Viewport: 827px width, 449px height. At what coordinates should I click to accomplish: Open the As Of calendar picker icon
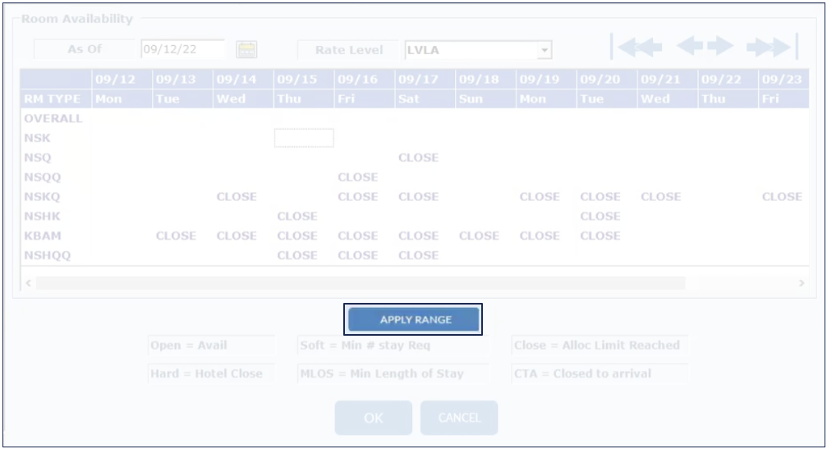pyautogui.click(x=246, y=50)
